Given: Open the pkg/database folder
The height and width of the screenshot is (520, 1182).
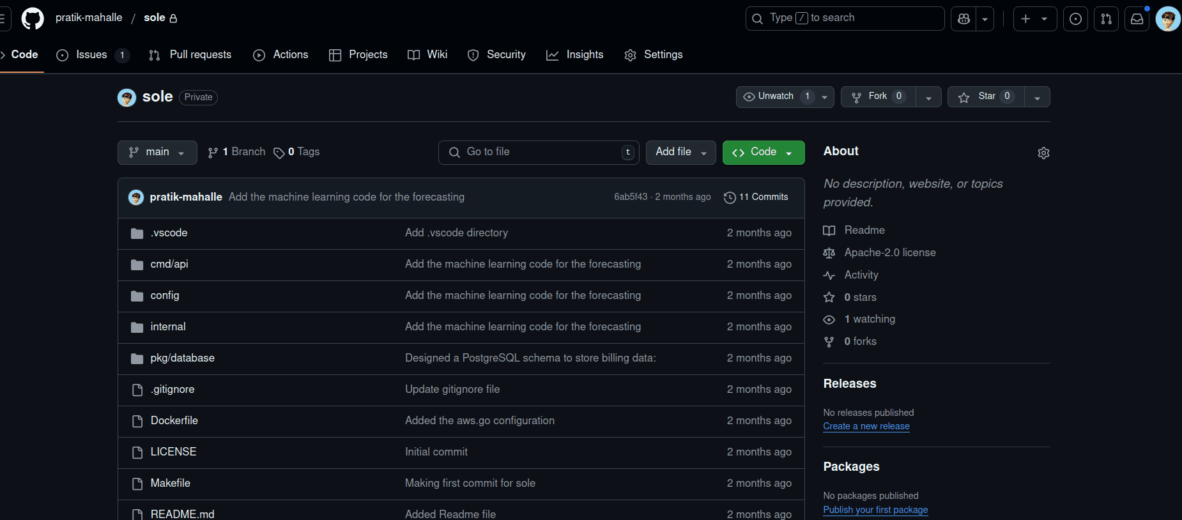Looking at the screenshot, I should pyautogui.click(x=182, y=358).
